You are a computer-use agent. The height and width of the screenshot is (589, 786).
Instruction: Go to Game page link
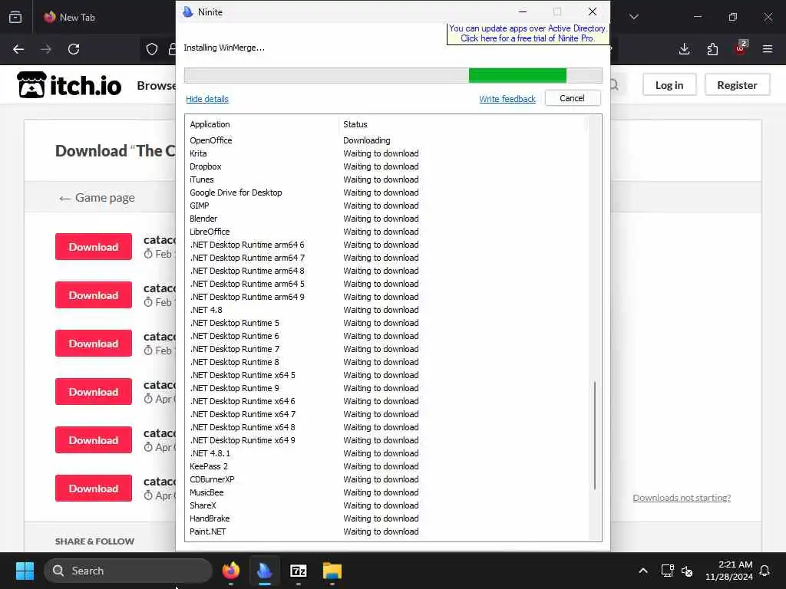point(97,198)
